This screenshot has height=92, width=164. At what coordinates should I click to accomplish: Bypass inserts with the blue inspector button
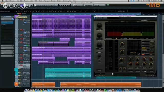pyautogui.click(x=13, y=19)
